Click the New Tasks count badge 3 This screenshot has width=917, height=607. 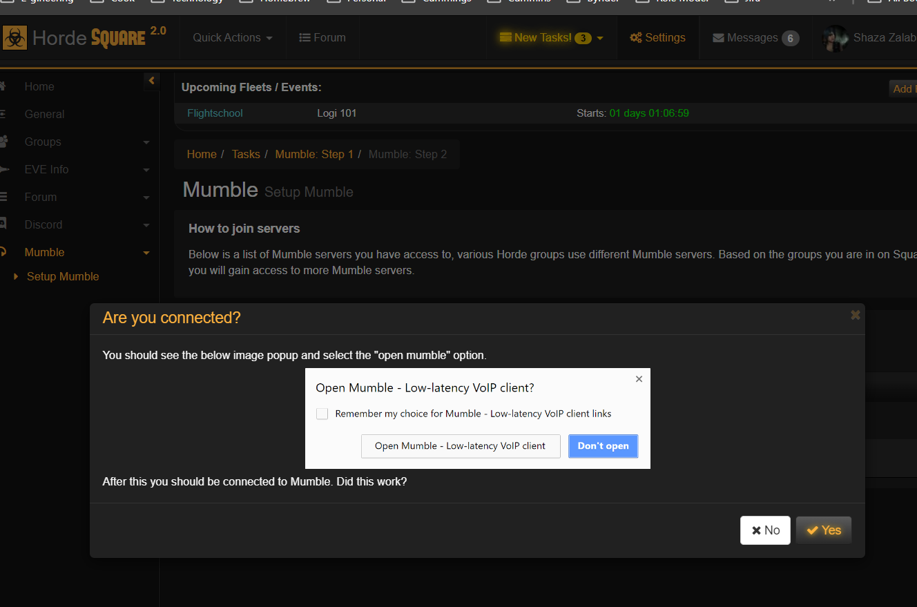[x=583, y=38]
